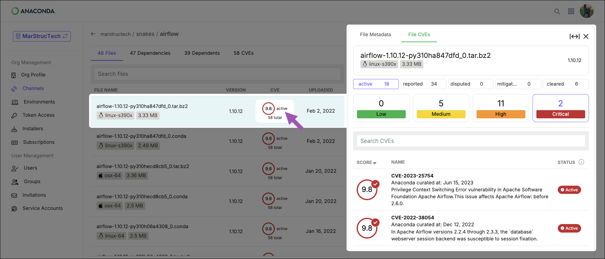Viewport: 605px width, 259px height.
Task: Close the file details panel
Action: [x=586, y=37]
